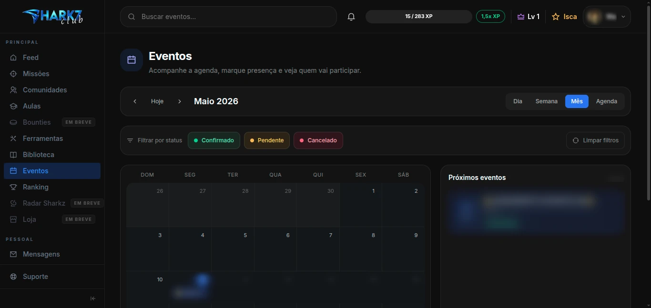Select May 1 calendar cell

click(361, 205)
